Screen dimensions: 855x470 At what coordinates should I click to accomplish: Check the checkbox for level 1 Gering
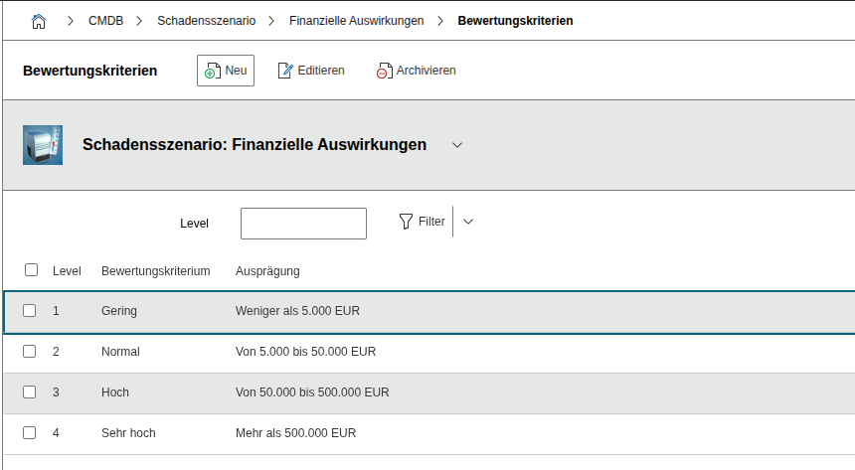(30, 310)
